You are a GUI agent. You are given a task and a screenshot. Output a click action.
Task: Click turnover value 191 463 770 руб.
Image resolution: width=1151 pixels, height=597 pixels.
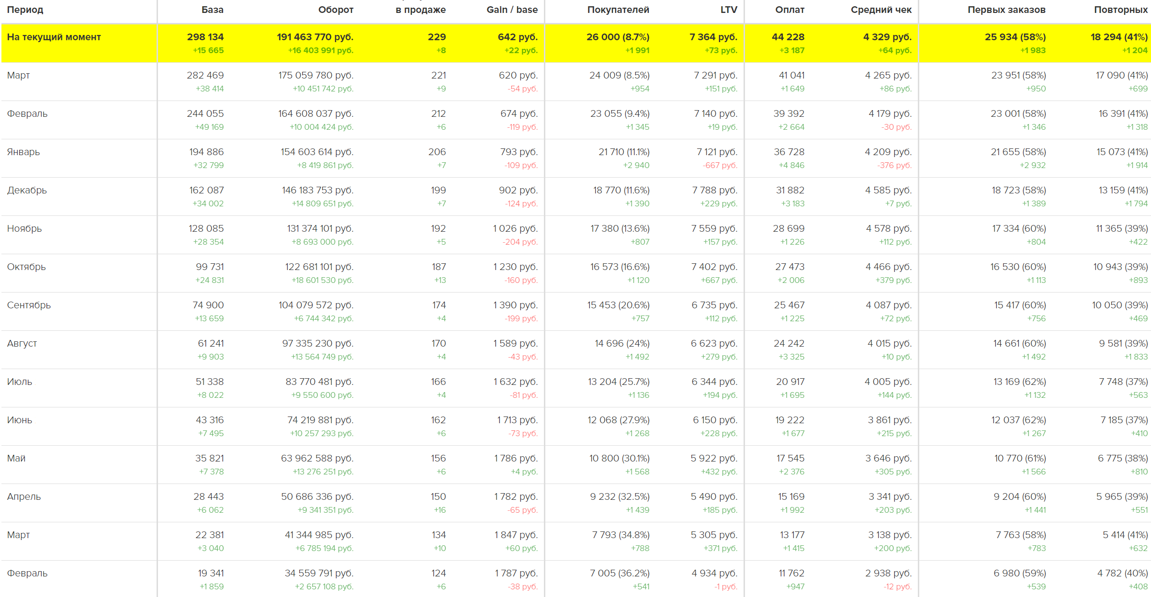(315, 37)
